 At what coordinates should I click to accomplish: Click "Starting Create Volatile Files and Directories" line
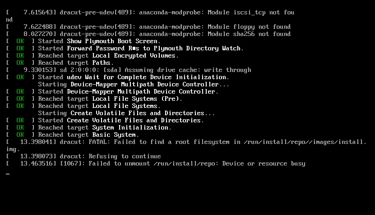click(126, 113)
